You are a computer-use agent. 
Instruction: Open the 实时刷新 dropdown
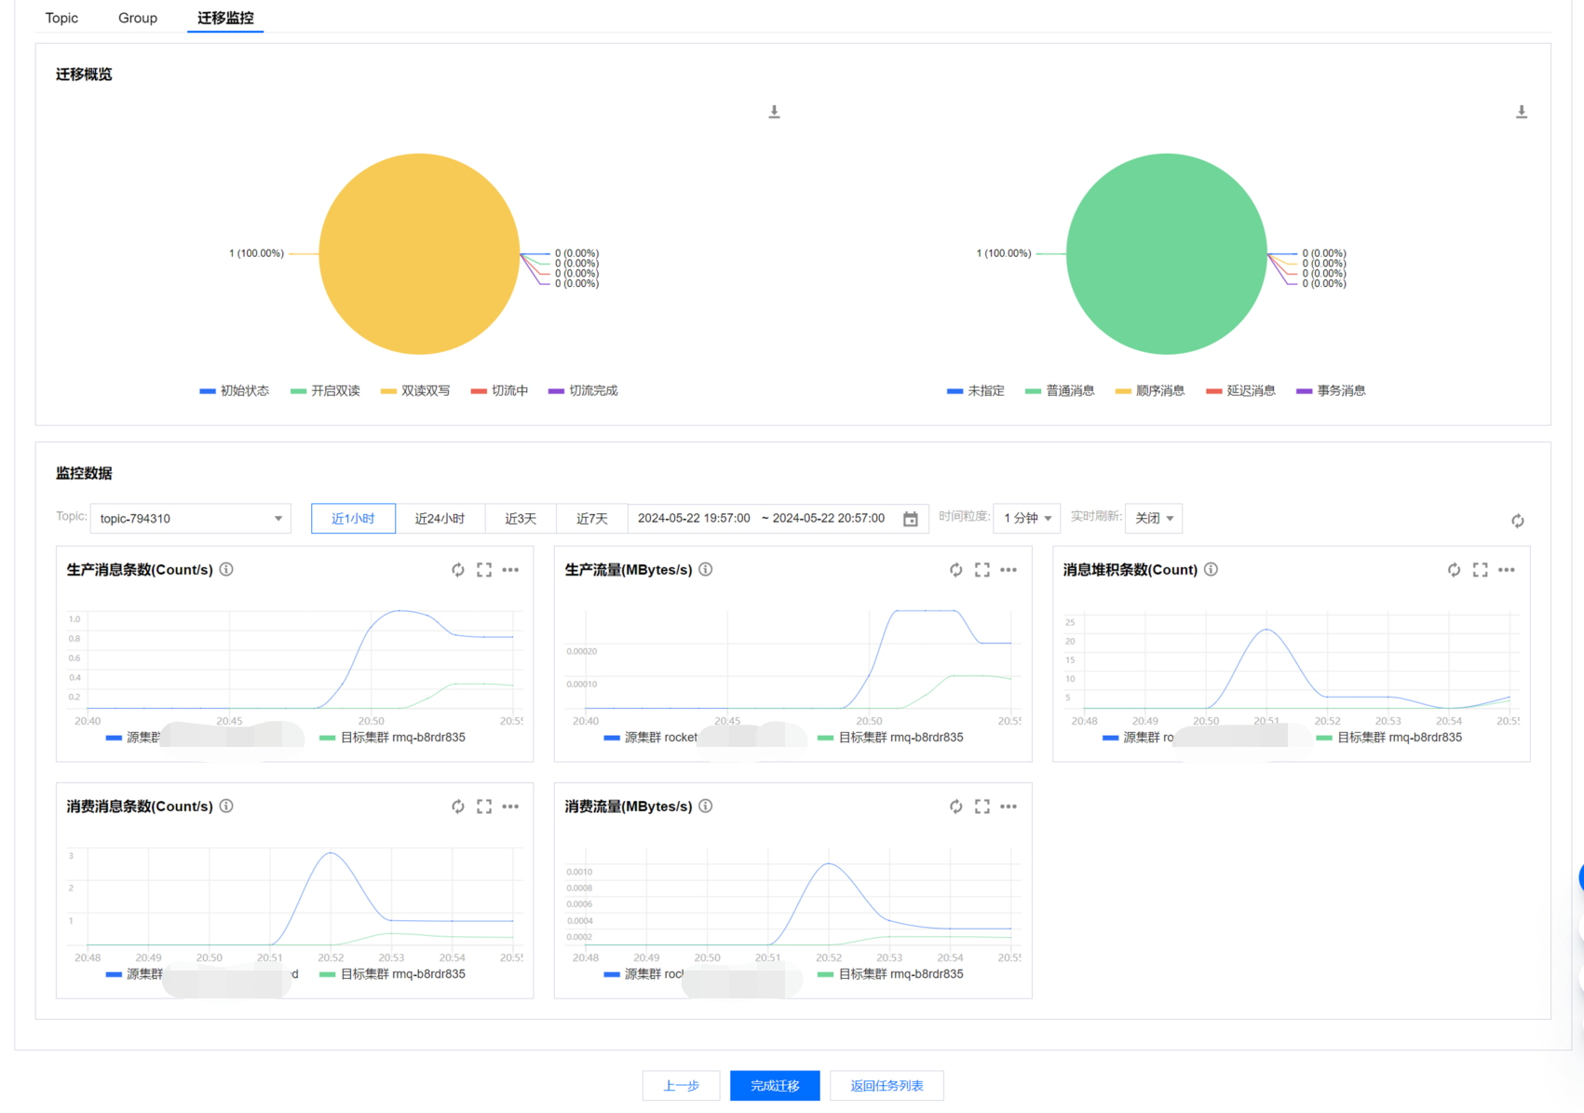1154,519
